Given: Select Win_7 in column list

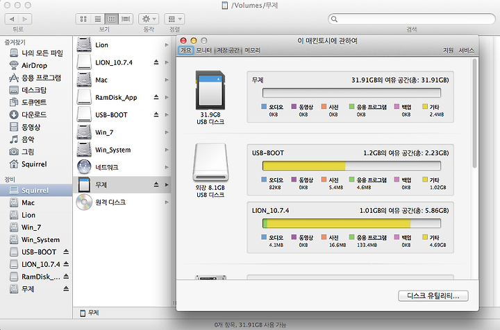Looking at the screenshot, I should point(122,132).
